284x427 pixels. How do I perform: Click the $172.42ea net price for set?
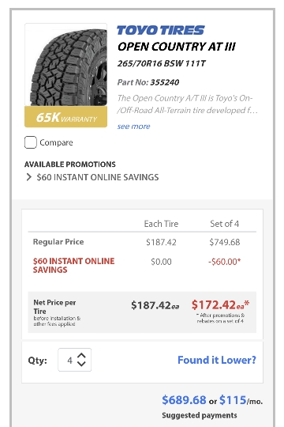[220, 304]
